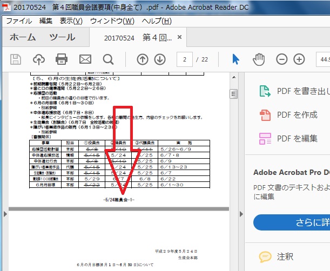The height and width of the screenshot is (271, 330).
Task: Zoom out with the minus button
Action: (282, 59)
